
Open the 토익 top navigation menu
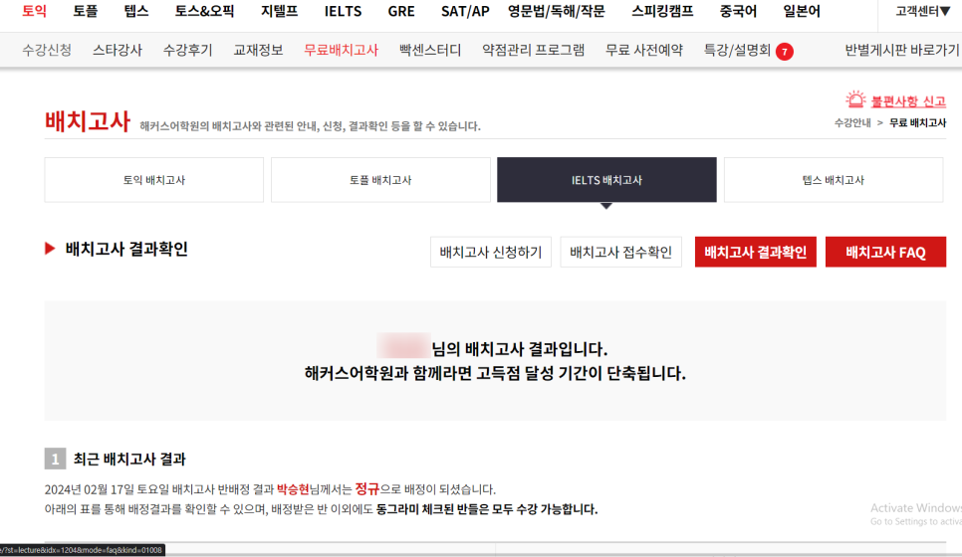(x=34, y=11)
